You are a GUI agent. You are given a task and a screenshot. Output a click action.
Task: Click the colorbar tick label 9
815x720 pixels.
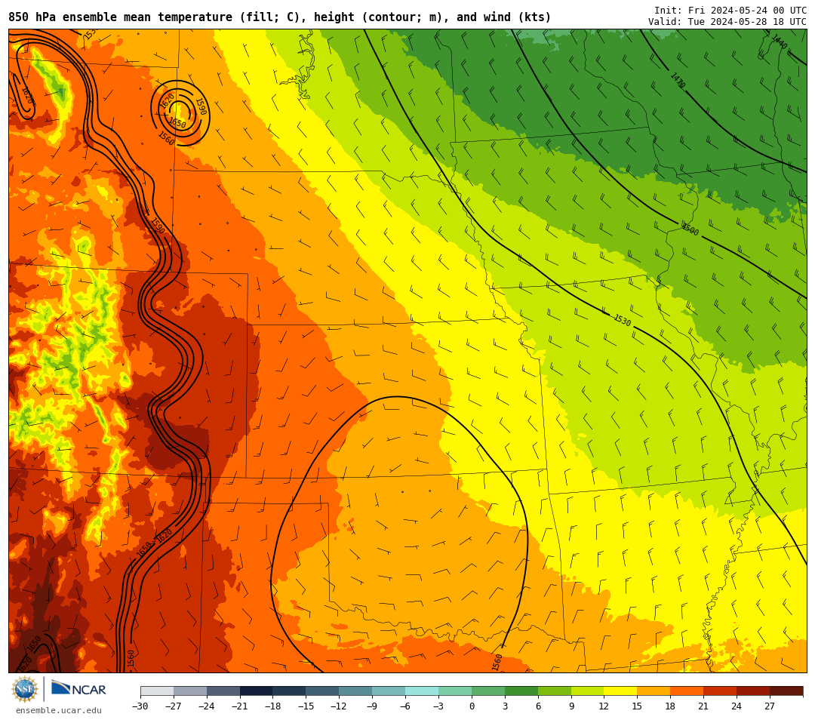(571, 706)
